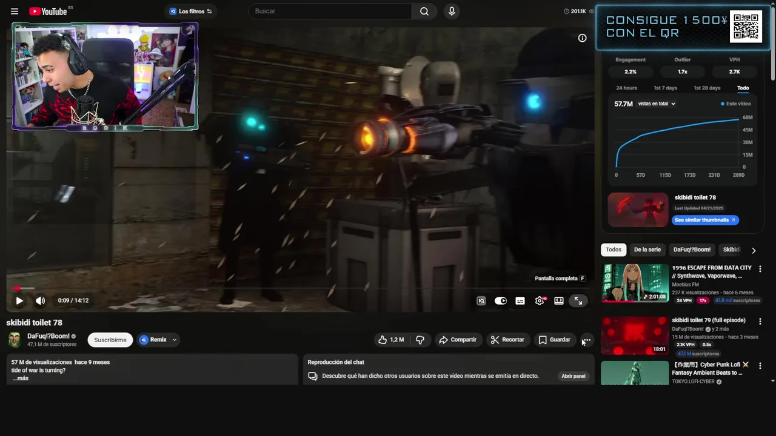Select the Todos filter chip
The height and width of the screenshot is (436, 776).
click(614, 249)
